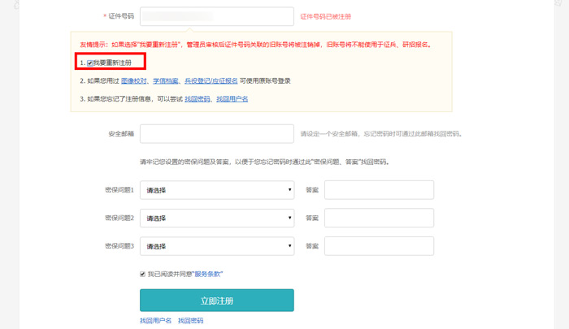
Task: Focus the 安全邮箱 input field
Action: [217, 134]
